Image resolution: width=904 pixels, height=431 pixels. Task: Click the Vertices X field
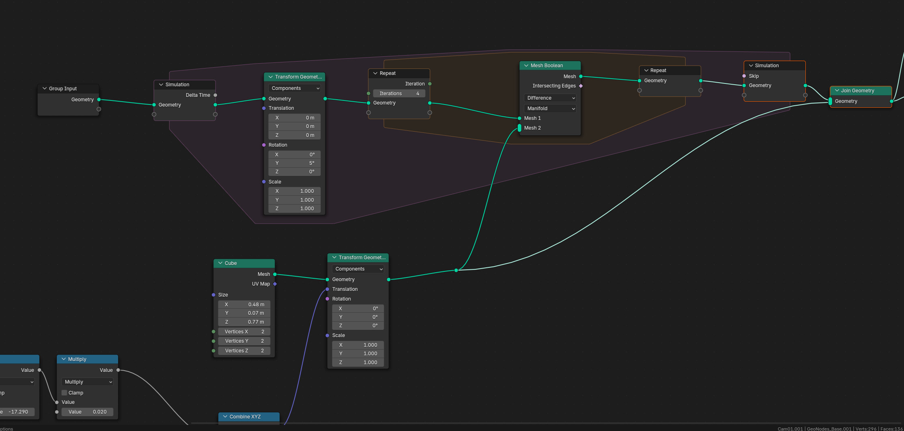pos(244,332)
